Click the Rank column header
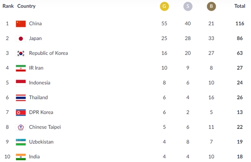The height and width of the screenshot is (162, 251). click(x=8, y=6)
